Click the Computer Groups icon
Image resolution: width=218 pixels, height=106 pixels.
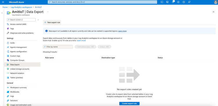click(8, 60)
